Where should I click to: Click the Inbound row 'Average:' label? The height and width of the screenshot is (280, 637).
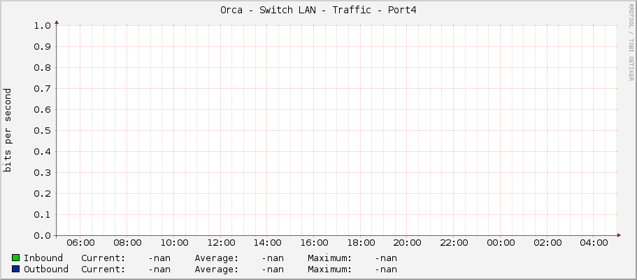pyautogui.click(x=217, y=258)
